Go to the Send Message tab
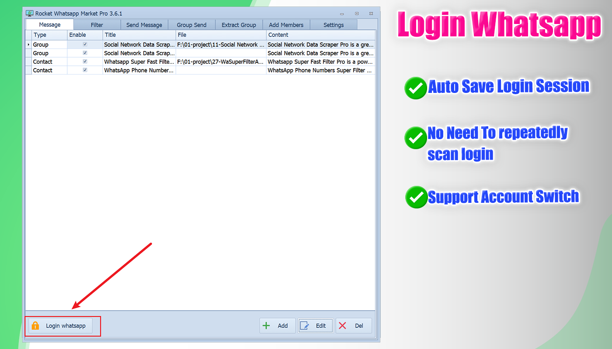 pos(144,25)
